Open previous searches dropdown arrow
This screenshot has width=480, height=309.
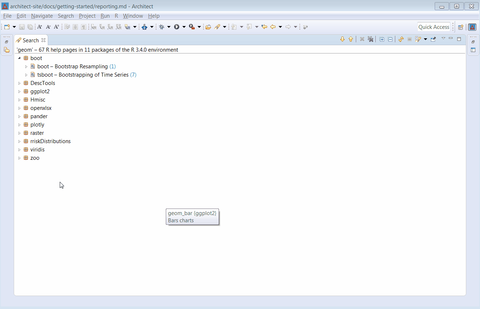point(425,39)
